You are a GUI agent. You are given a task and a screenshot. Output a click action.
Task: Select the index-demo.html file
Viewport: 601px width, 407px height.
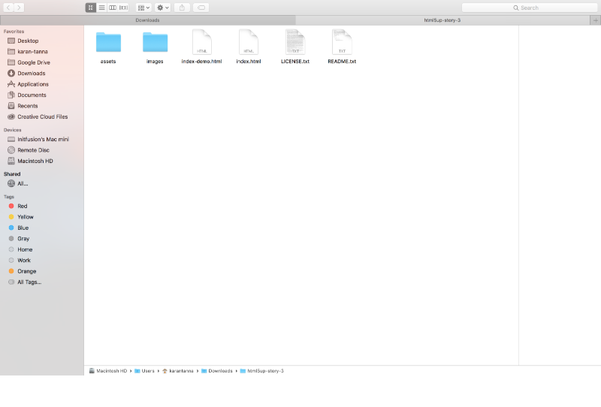click(x=201, y=47)
